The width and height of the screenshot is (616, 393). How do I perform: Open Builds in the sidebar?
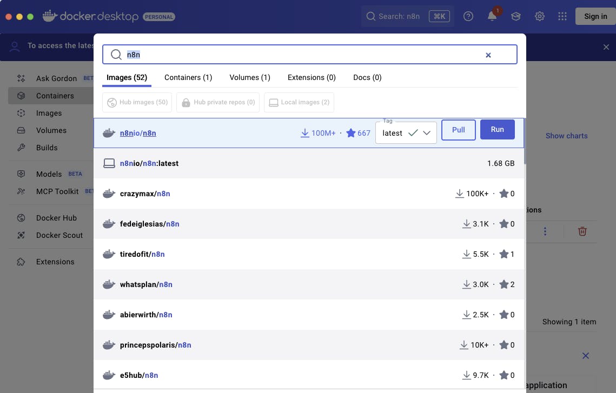coord(51,148)
